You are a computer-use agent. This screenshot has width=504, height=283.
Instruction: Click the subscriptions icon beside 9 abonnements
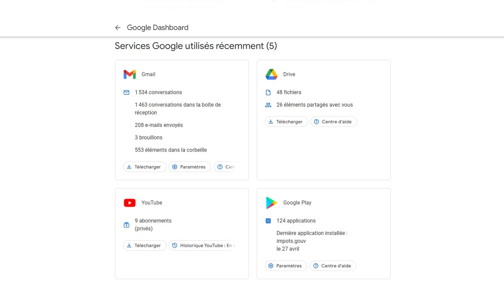click(127, 224)
